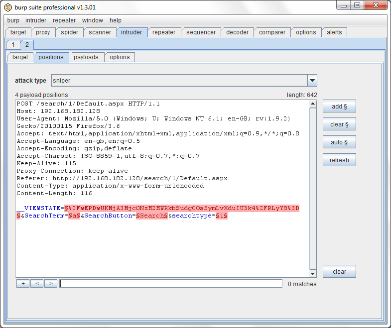Open the attack type dropdown arrow

(x=312, y=81)
